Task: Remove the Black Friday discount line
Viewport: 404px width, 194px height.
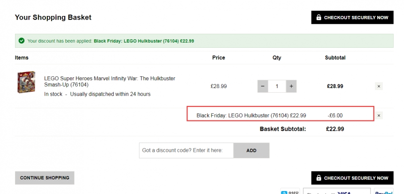Action: coord(379,116)
